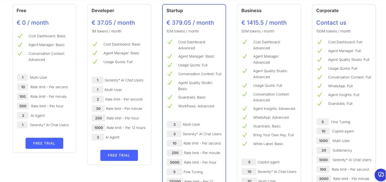Click the Free plan FREE TRIAL button
Screen dimensions: 386x182
tap(44, 143)
